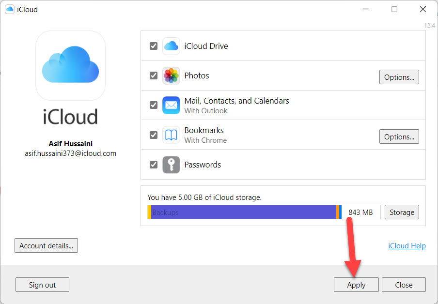This screenshot has width=438, height=304.
Task: Click the Backups segment of storage bar
Action: (242, 212)
